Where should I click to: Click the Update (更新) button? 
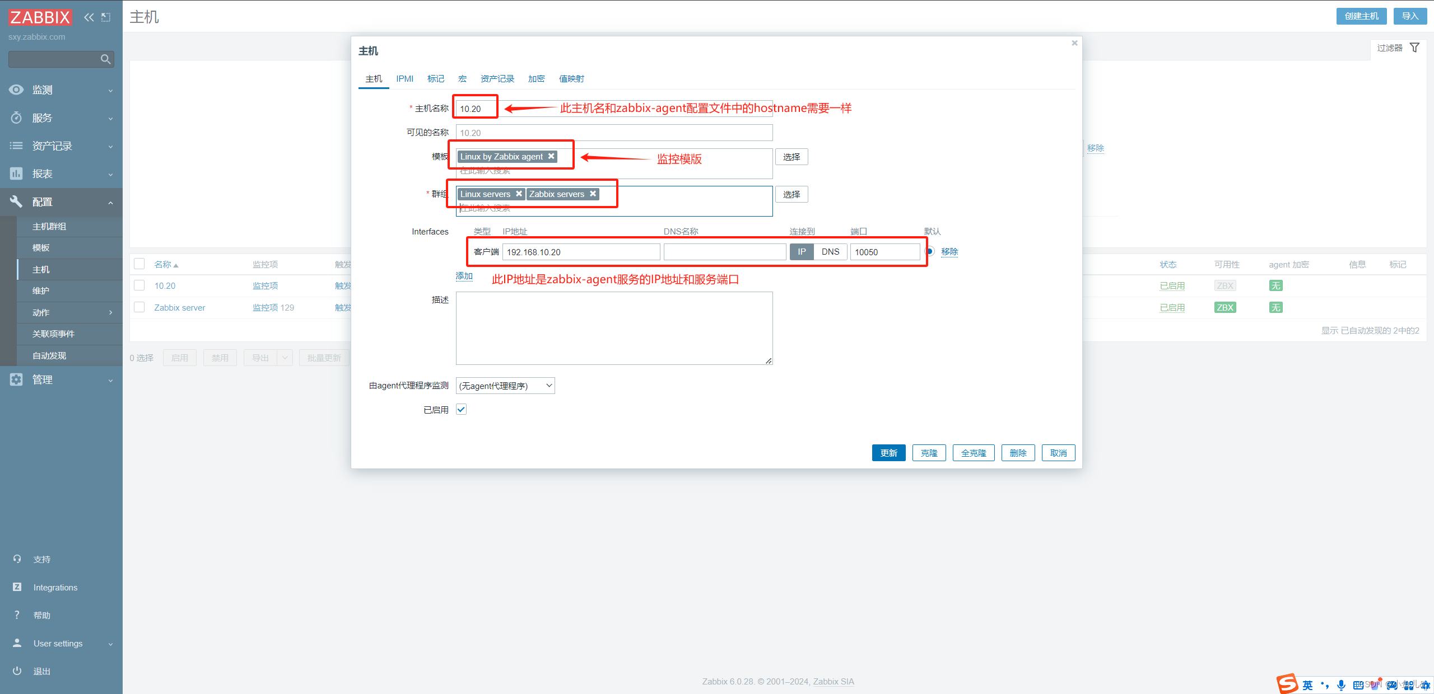click(888, 453)
